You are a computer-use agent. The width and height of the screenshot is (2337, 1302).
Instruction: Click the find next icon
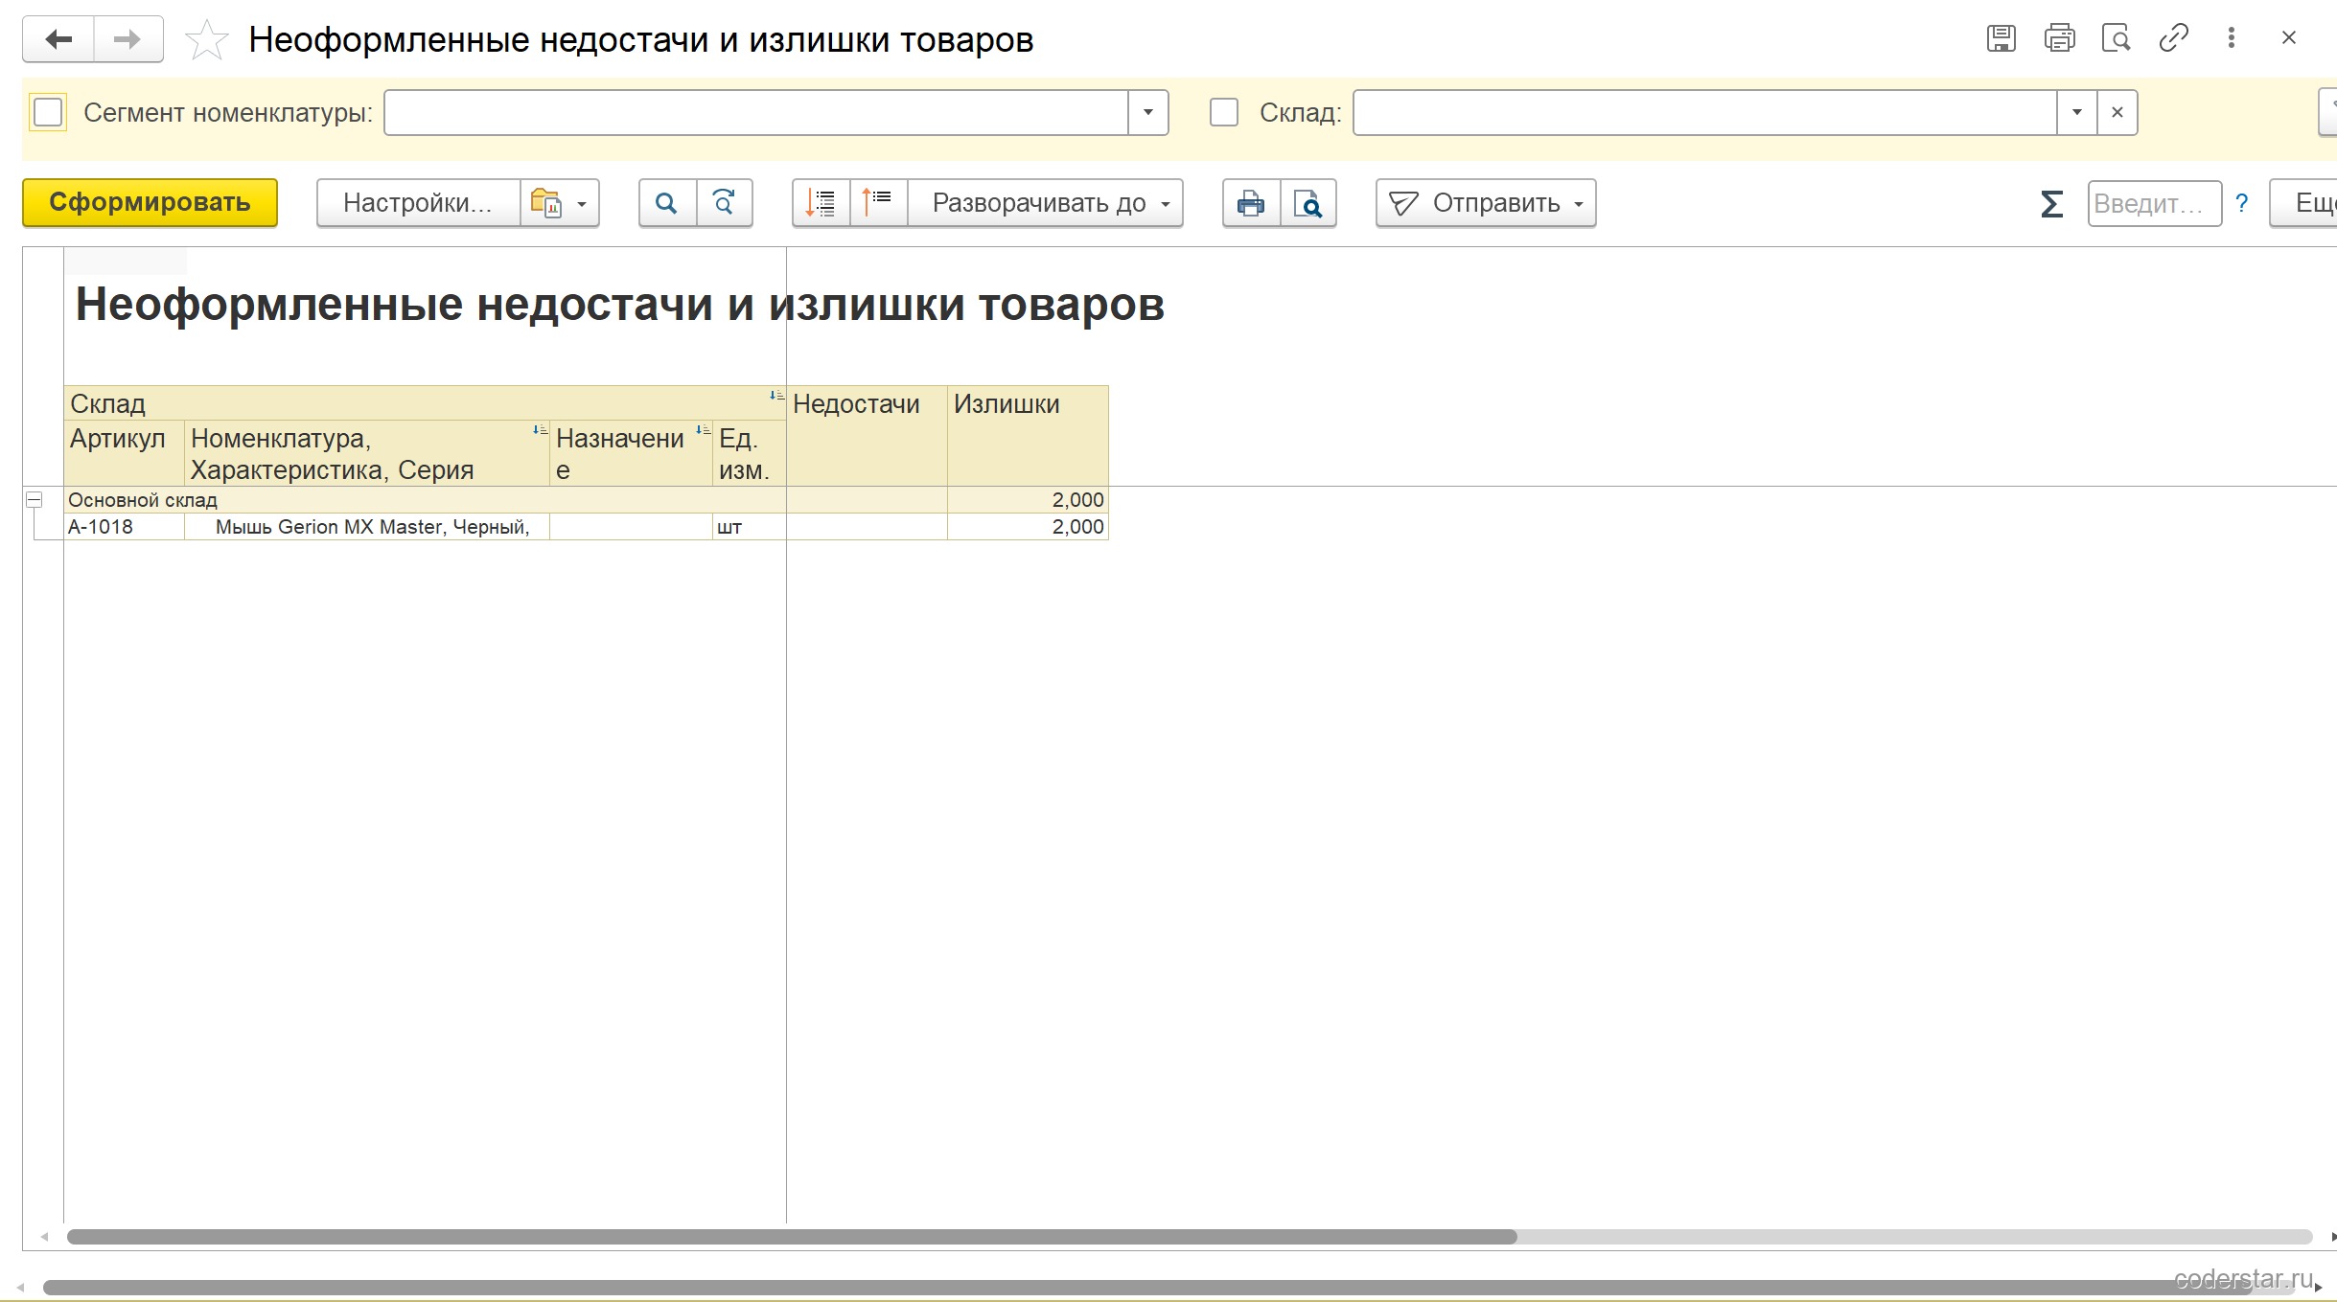pyautogui.click(x=725, y=203)
